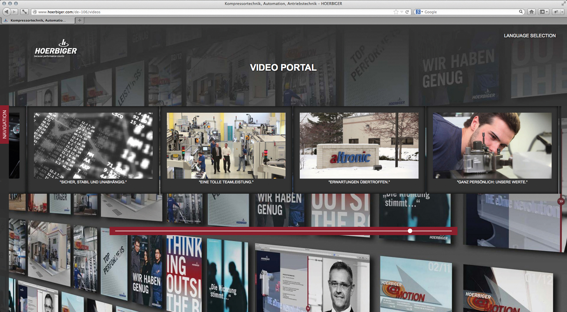Enter fullscreen with the top-right window arrows
This screenshot has width=567, height=312.
pyautogui.click(x=563, y=4)
